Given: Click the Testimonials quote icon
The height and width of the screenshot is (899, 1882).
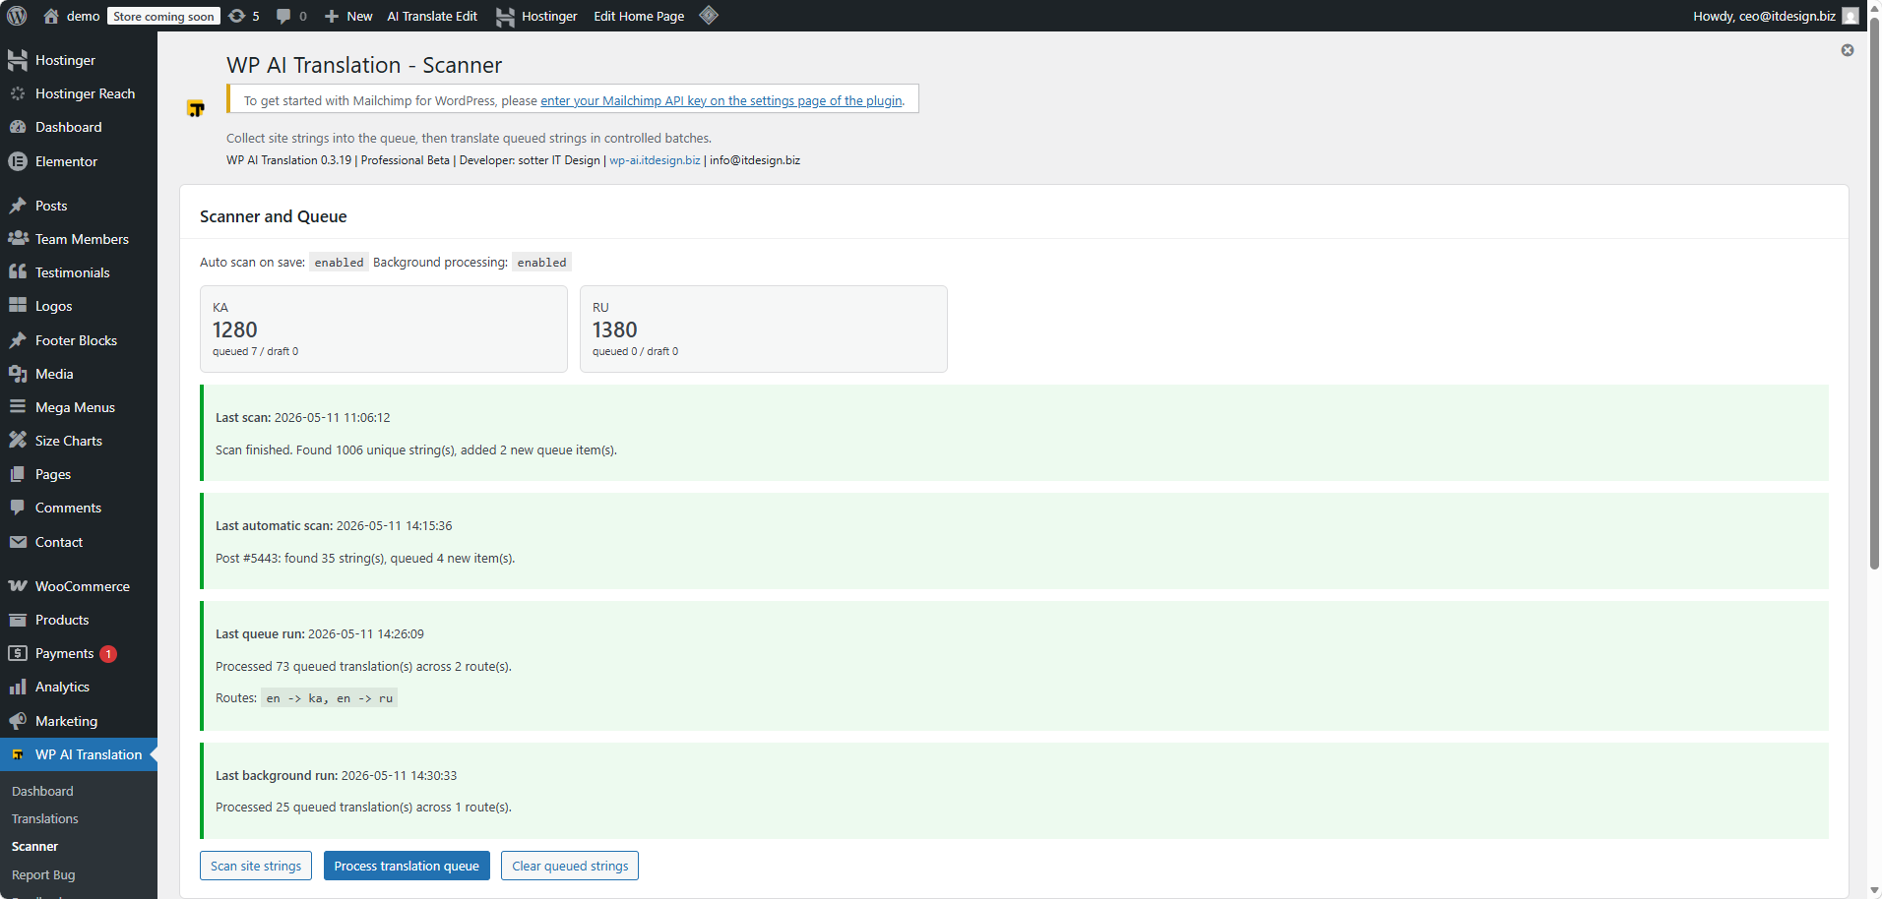Looking at the screenshot, I should tap(18, 272).
